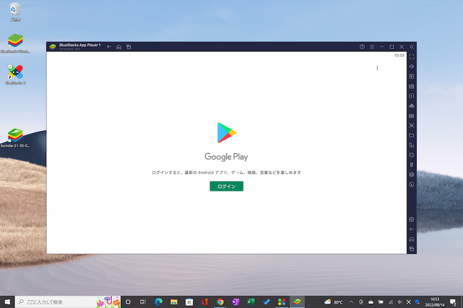463x308 pixels.
Task: Open Google Chrome from the taskbar
Action: 220,302
